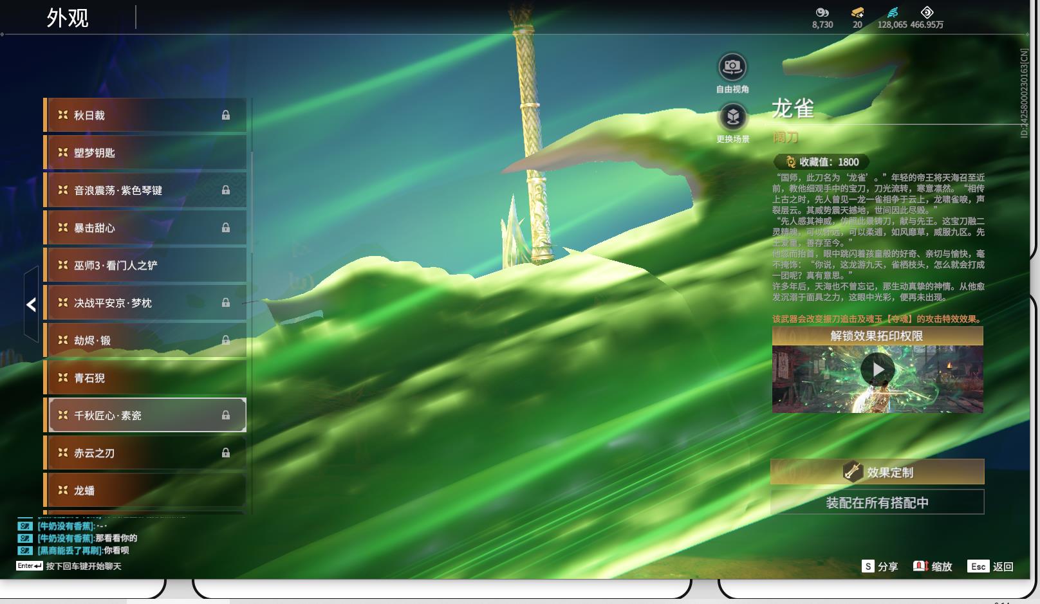The image size is (1040, 604).
Task: Click the teal currency icon above 128,065
Action: click(892, 12)
